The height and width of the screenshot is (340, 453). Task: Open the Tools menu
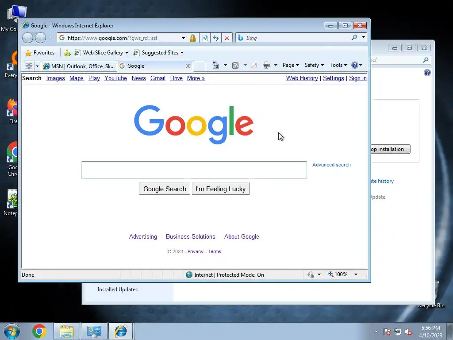[x=338, y=65]
